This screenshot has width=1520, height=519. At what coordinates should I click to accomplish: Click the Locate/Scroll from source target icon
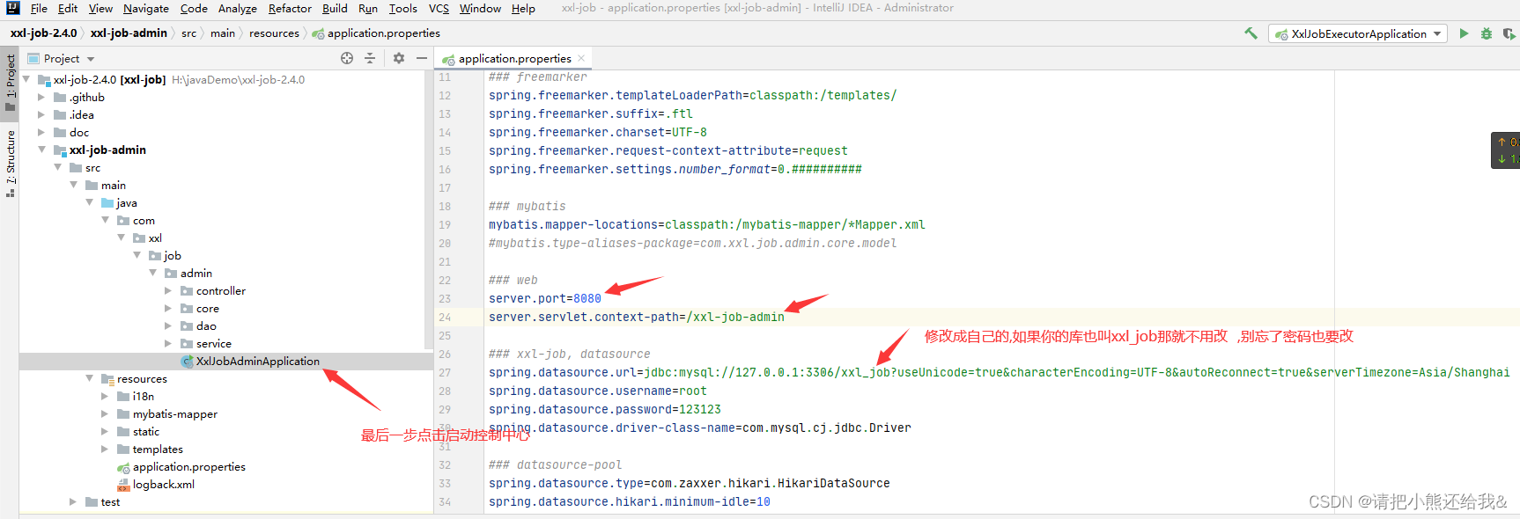pos(347,58)
